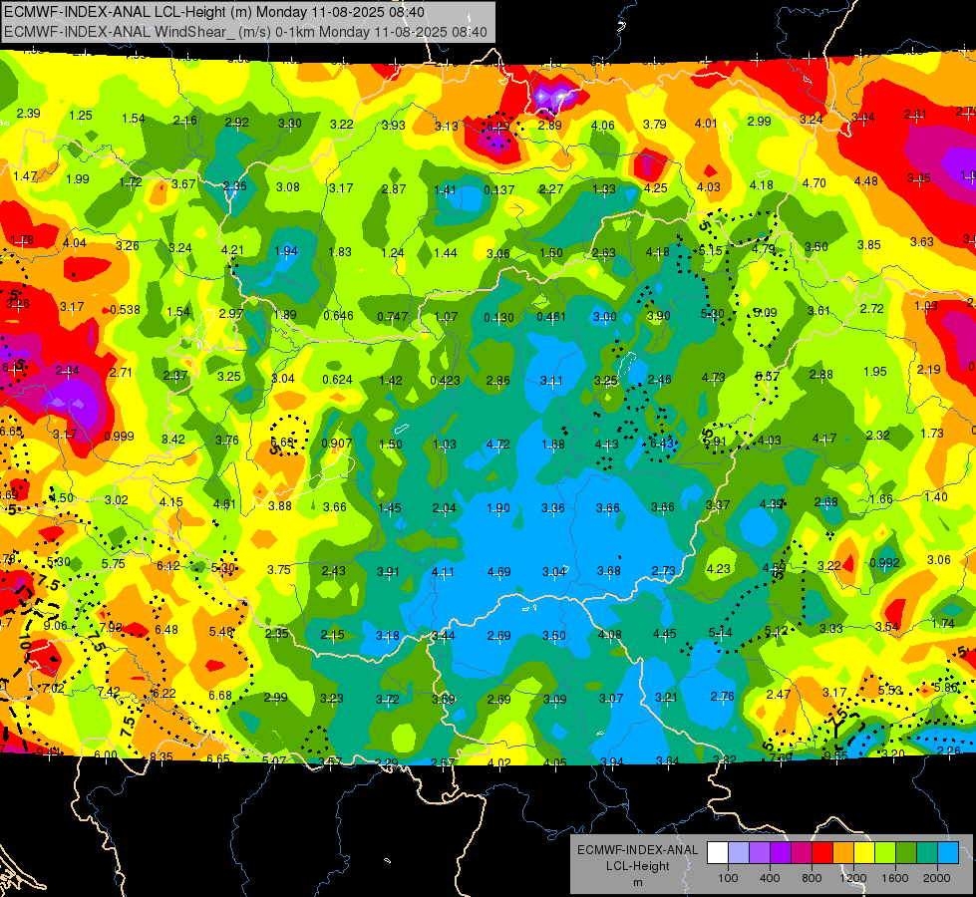Click the wind shear value '0.137'

(x=499, y=189)
